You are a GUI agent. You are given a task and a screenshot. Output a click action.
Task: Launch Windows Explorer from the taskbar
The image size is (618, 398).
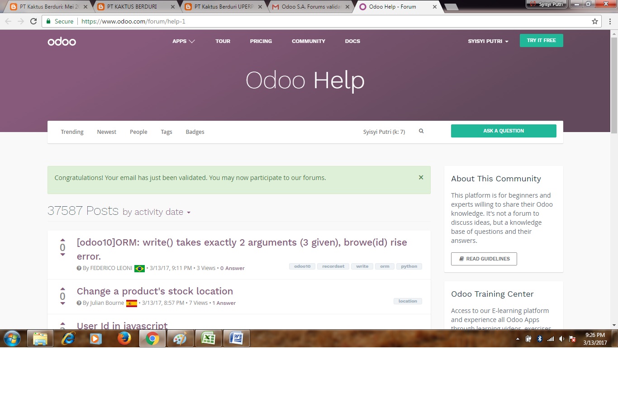point(40,338)
